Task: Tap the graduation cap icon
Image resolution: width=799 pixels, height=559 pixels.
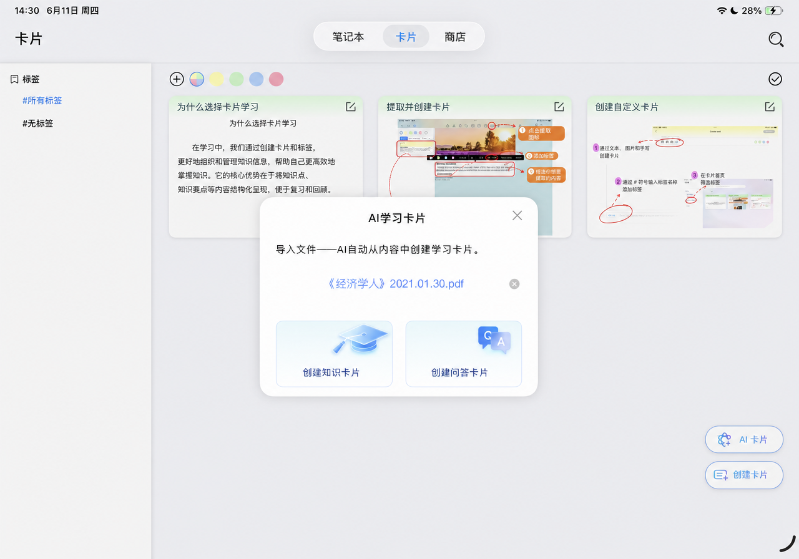Action: [x=361, y=341]
